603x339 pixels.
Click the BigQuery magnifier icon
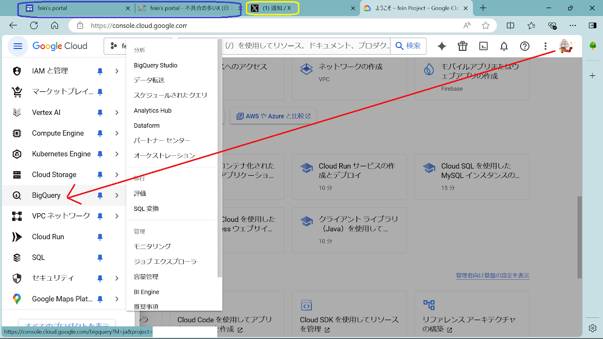coord(17,195)
